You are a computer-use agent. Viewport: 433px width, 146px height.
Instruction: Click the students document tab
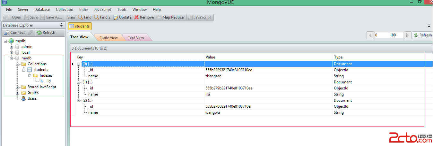pos(80,26)
